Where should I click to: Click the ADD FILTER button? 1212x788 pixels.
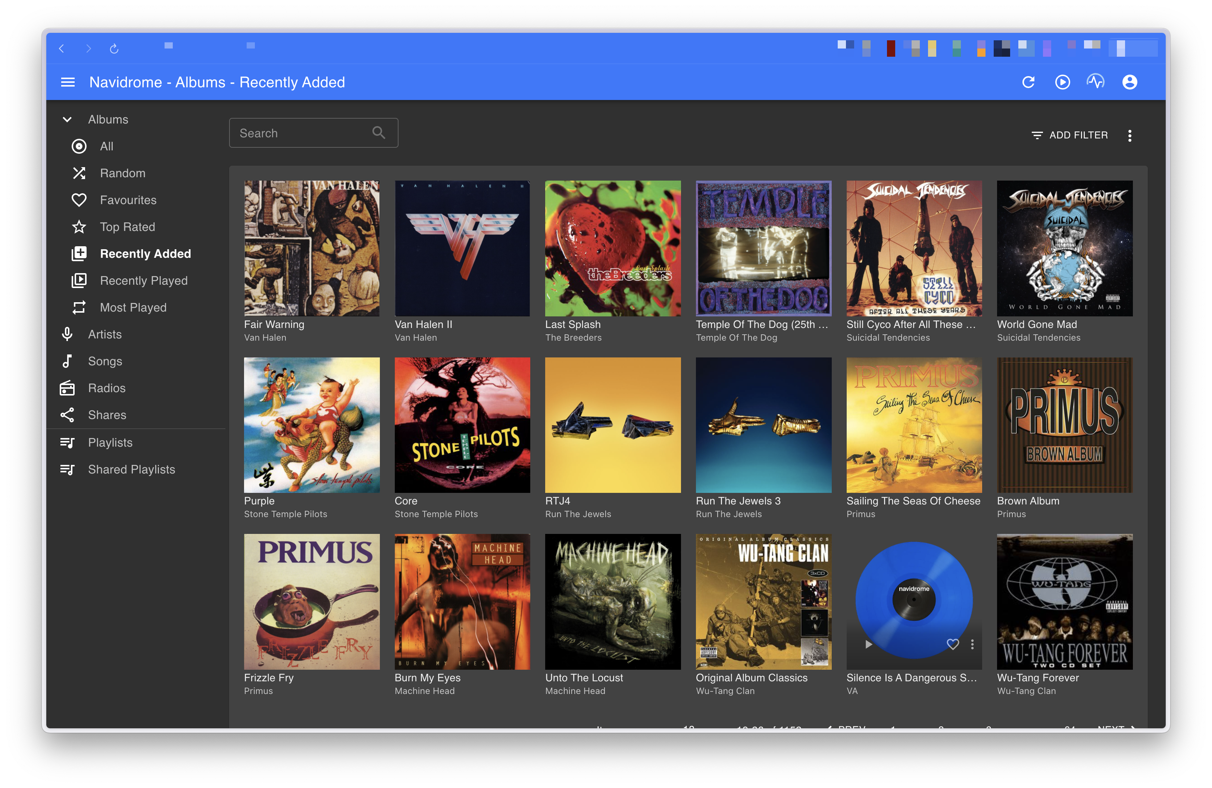coord(1069,135)
